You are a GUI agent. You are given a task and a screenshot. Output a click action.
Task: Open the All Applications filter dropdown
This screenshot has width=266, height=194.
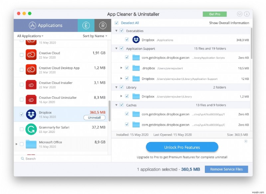tap(30, 36)
